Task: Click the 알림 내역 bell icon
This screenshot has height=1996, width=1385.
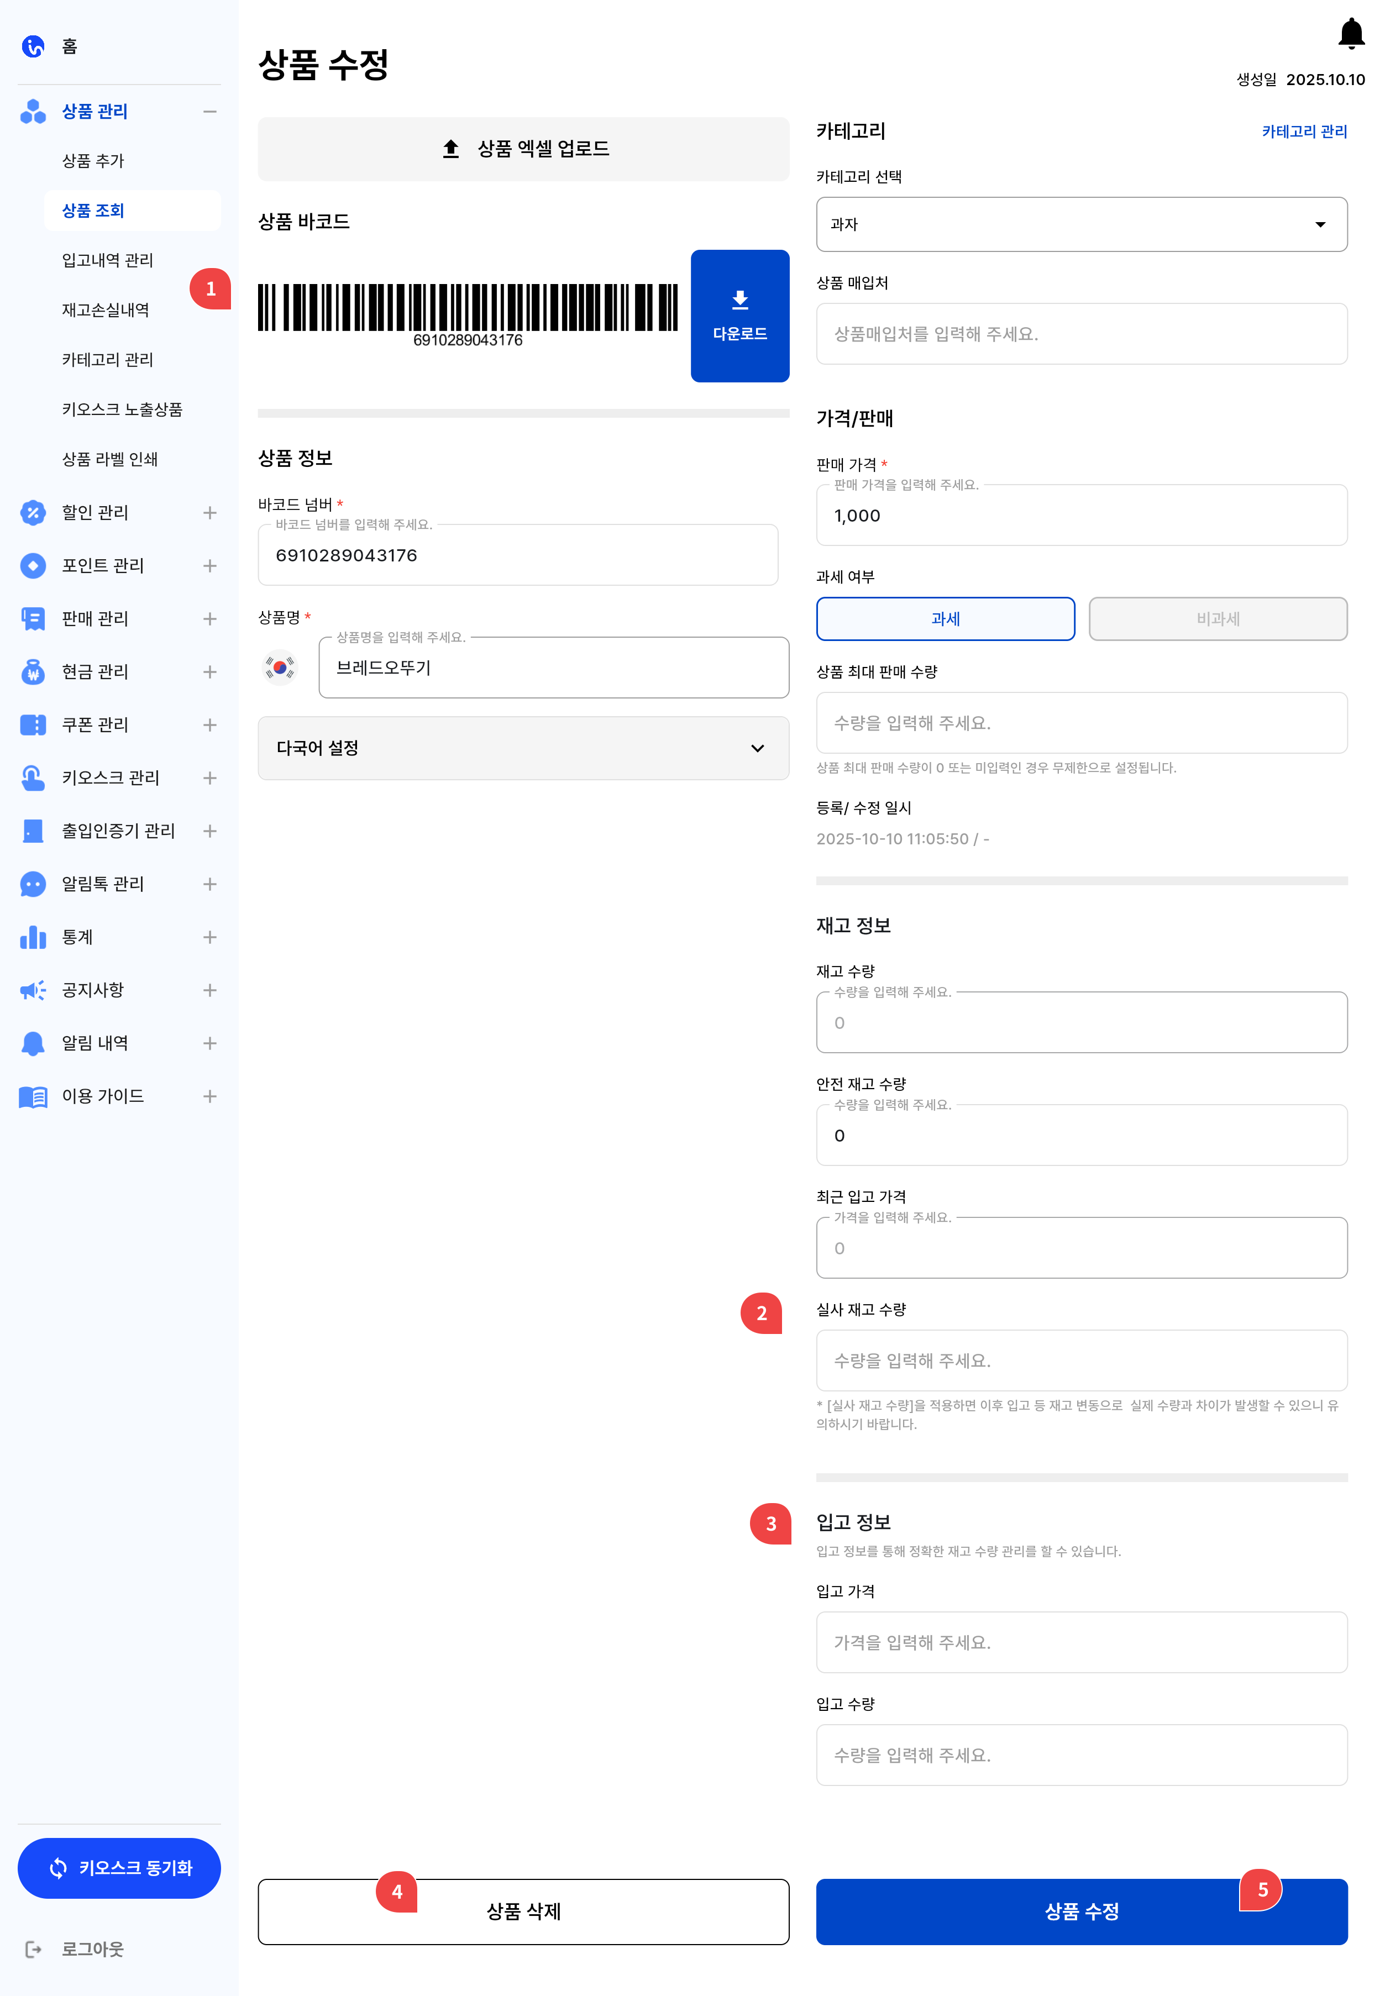Action: coord(33,1043)
